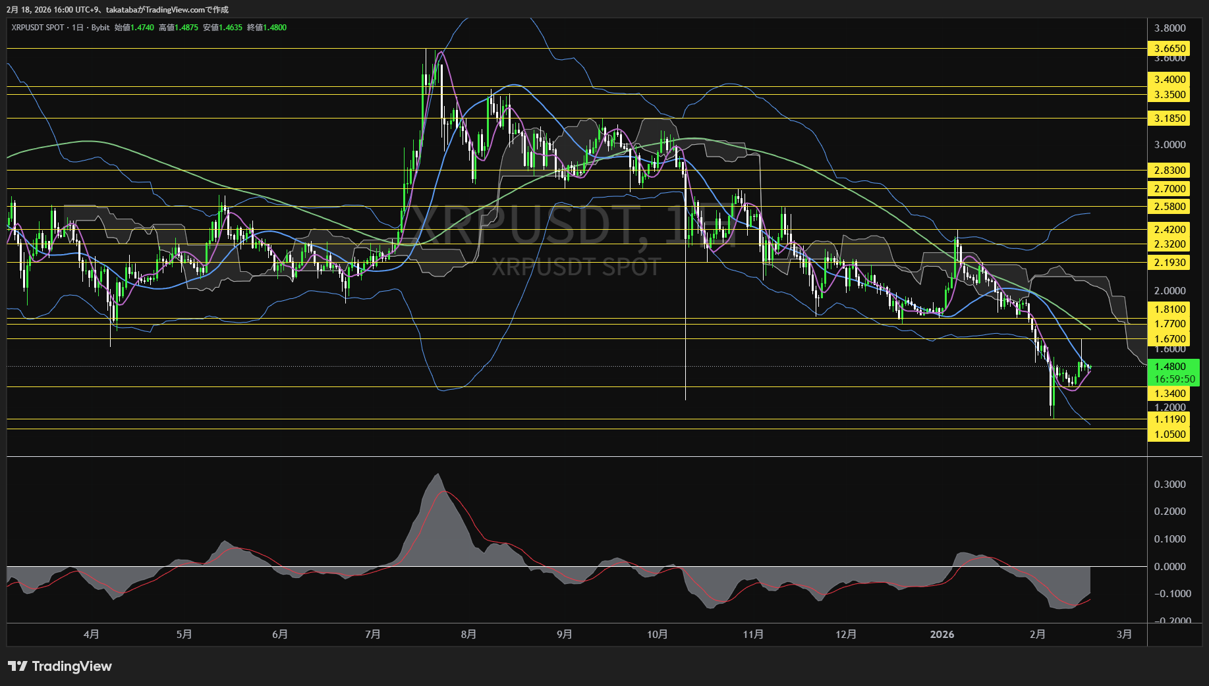Select the 2.7000 price level label
Image resolution: width=1209 pixels, height=686 pixels.
click(x=1169, y=188)
